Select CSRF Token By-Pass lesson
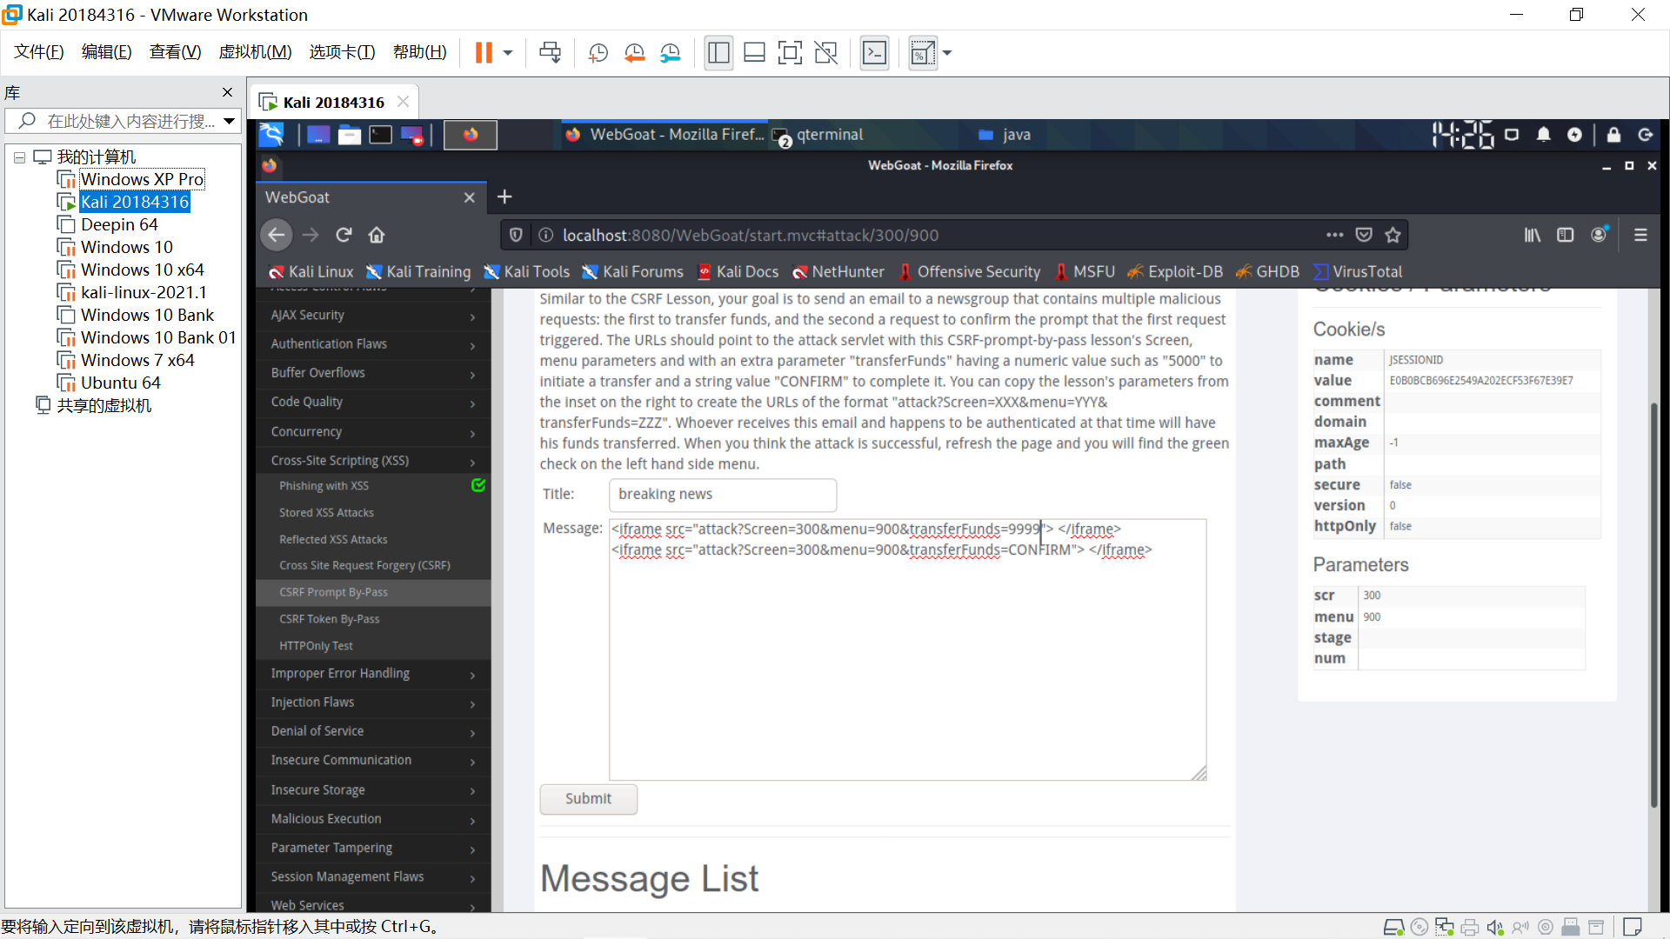The height and width of the screenshot is (939, 1670). (x=329, y=619)
